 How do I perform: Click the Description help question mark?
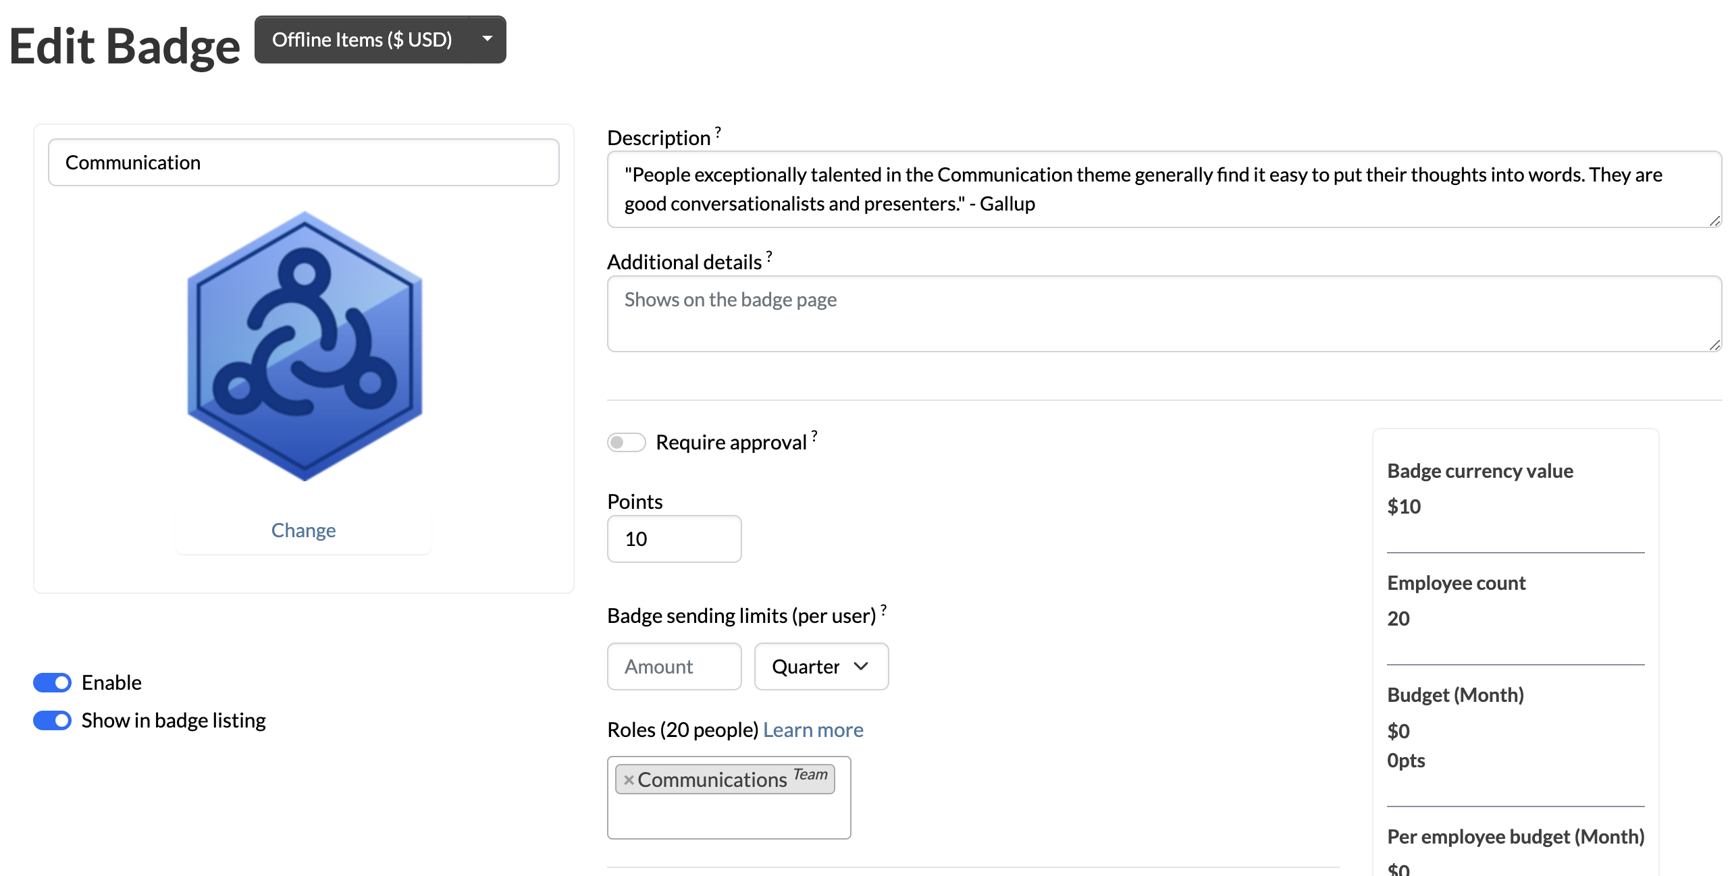(718, 131)
